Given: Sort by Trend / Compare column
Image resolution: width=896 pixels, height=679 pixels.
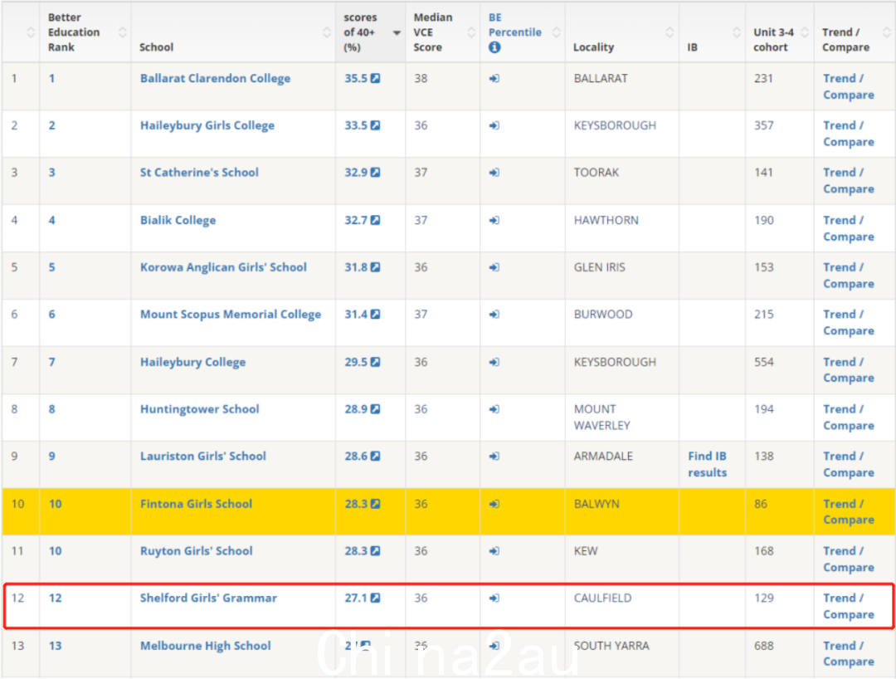Looking at the screenshot, I should click(886, 32).
